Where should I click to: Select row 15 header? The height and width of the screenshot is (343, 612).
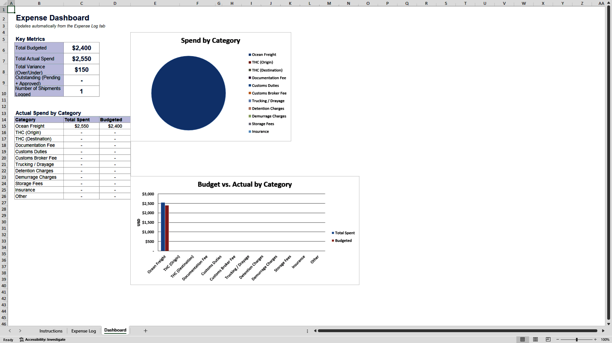click(4, 126)
